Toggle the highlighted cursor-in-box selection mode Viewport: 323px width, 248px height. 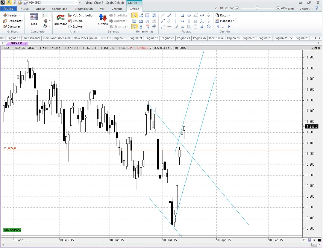click(134, 27)
